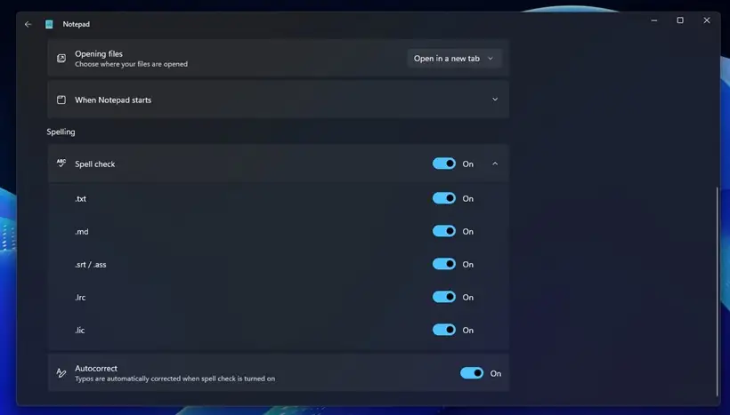
Task: Disable spell check for .md files
Action: click(x=443, y=231)
